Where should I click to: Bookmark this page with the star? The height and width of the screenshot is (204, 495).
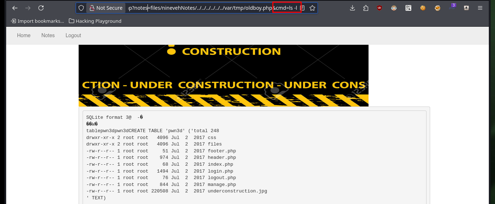click(x=312, y=8)
